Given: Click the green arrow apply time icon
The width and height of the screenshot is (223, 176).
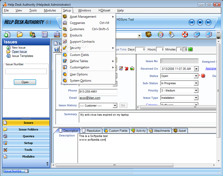Looking at the screenshot, I should [190, 49].
